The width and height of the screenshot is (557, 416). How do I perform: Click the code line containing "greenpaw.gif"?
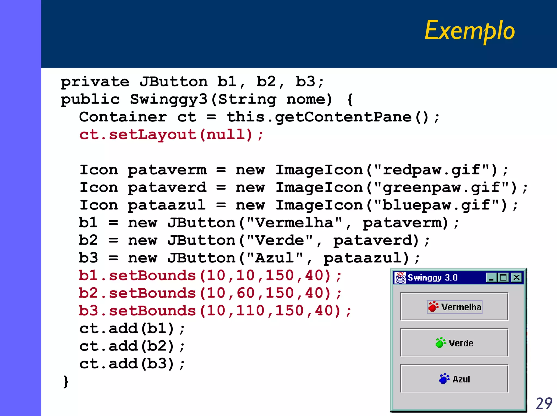[x=304, y=188]
